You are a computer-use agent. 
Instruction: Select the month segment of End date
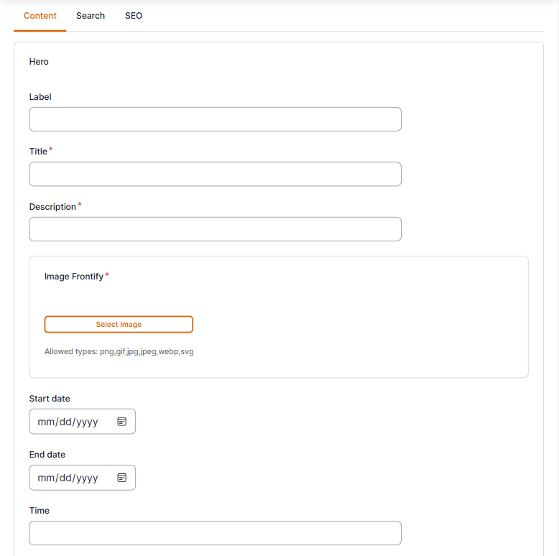[x=46, y=478]
